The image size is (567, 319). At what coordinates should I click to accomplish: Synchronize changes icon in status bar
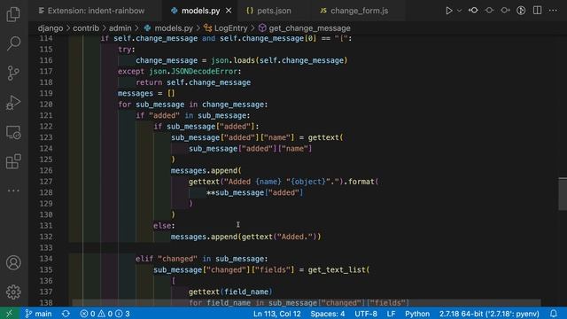click(66, 314)
